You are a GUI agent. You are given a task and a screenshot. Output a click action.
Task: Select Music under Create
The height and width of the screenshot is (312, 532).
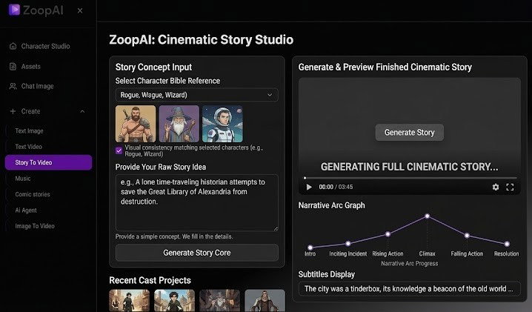[x=23, y=179]
